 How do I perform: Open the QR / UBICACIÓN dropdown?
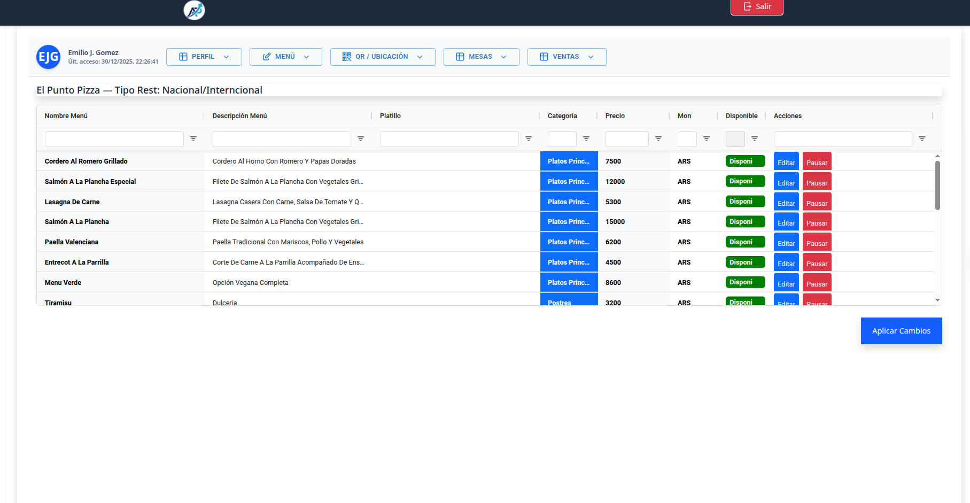click(x=383, y=57)
